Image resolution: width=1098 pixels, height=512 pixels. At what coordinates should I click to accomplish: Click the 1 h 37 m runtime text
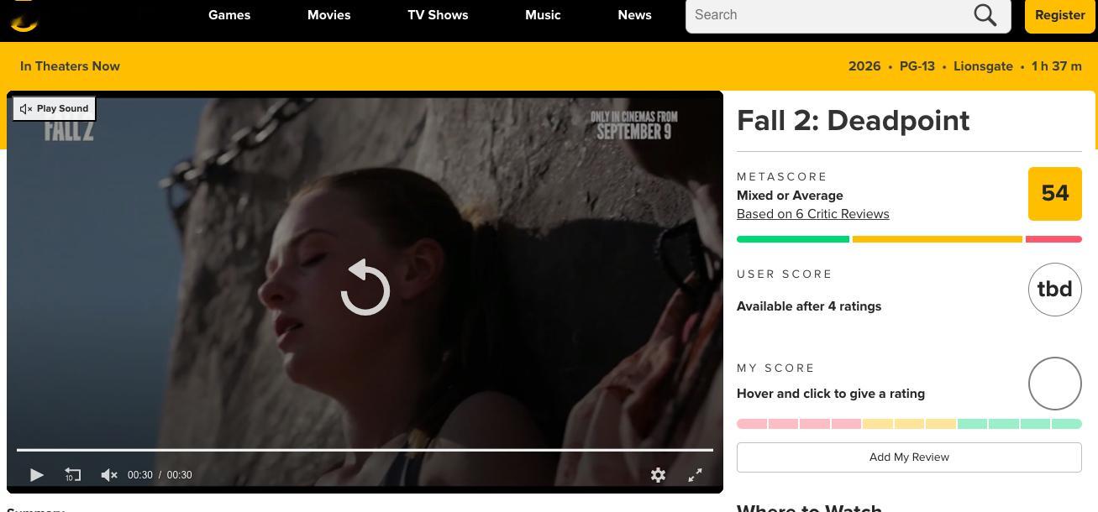click(x=1057, y=66)
